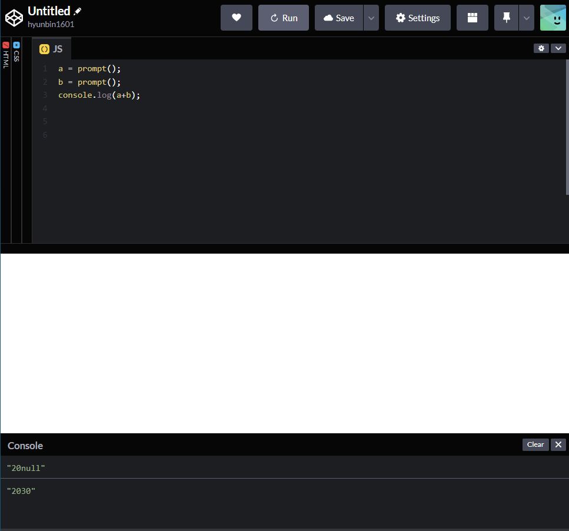Pin this pen with the pin icon
Screen dimensions: 569x531
[506, 18]
